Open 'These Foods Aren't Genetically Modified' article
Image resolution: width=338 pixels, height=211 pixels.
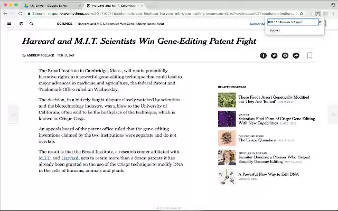(274, 99)
